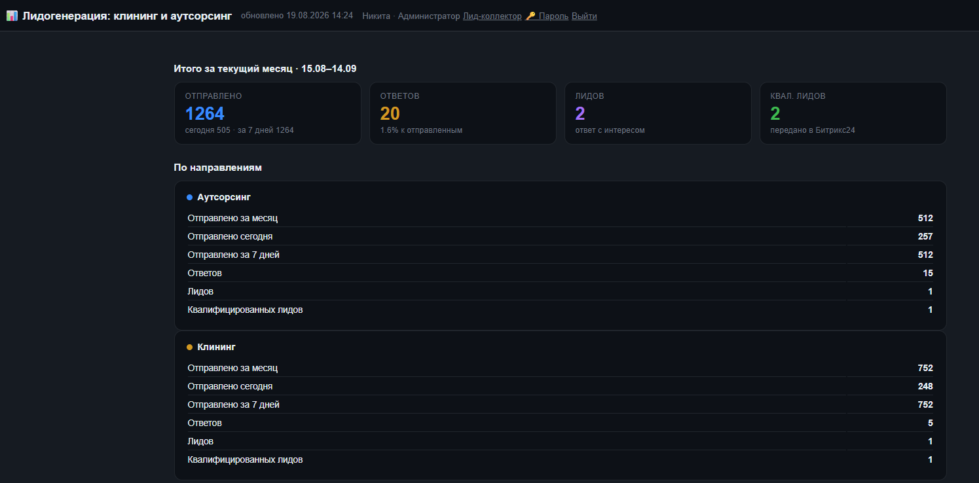Screen dimensions: 979x483
Task: Click 'обновлено 19.08.2026 14:24' timestamp
Action: [x=297, y=16]
